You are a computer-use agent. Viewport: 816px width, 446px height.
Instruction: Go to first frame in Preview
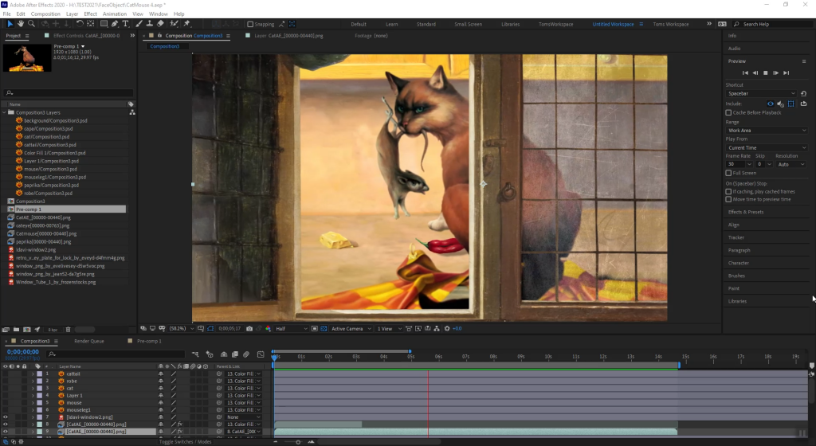(745, 72)
